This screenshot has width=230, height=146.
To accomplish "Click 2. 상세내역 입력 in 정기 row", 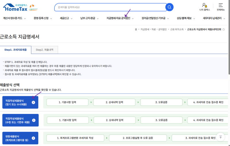I will (114, 102).
